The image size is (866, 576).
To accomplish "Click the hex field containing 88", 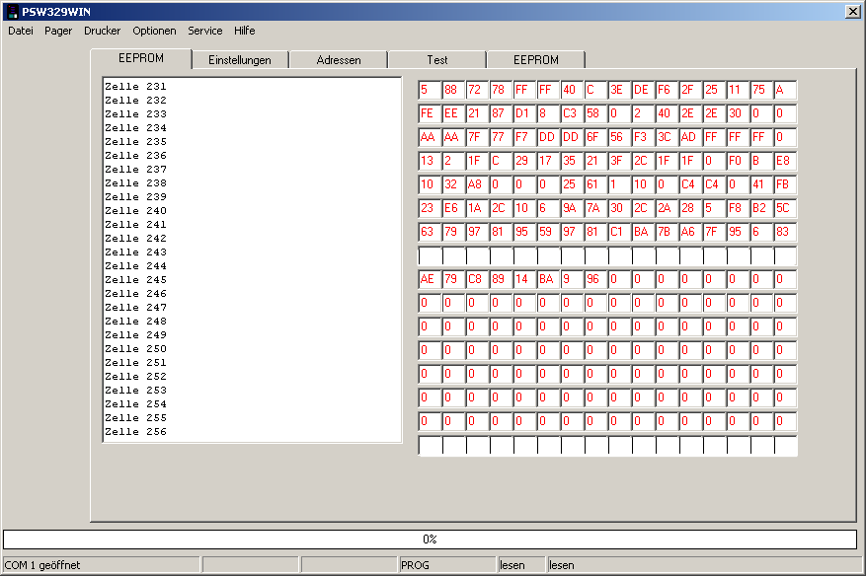I will point(453,90).
